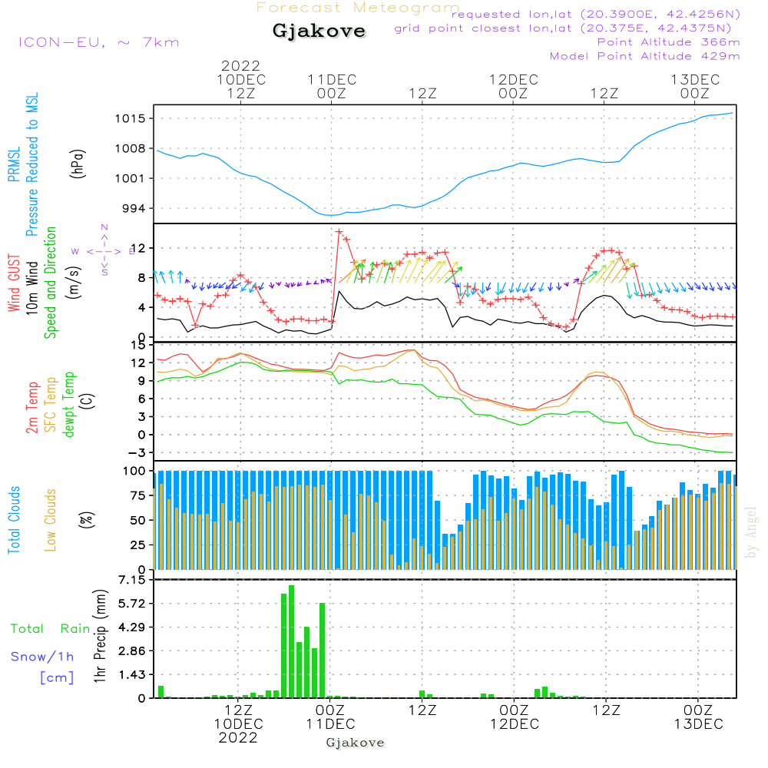The width and height of the screenshot is (768, 768).
Task: Click the '(m/s)' unit label
Action: [74, 283]
